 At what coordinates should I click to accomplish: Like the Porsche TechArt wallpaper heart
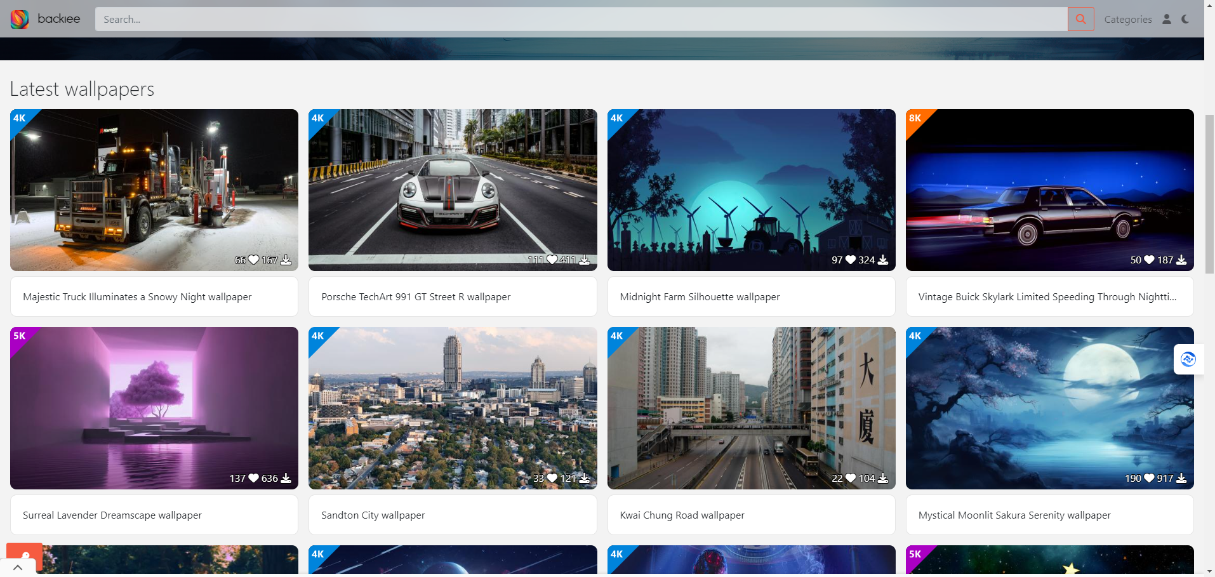[552, 260]
